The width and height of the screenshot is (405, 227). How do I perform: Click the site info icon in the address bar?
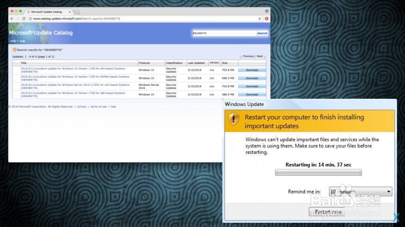click(30, 19)
